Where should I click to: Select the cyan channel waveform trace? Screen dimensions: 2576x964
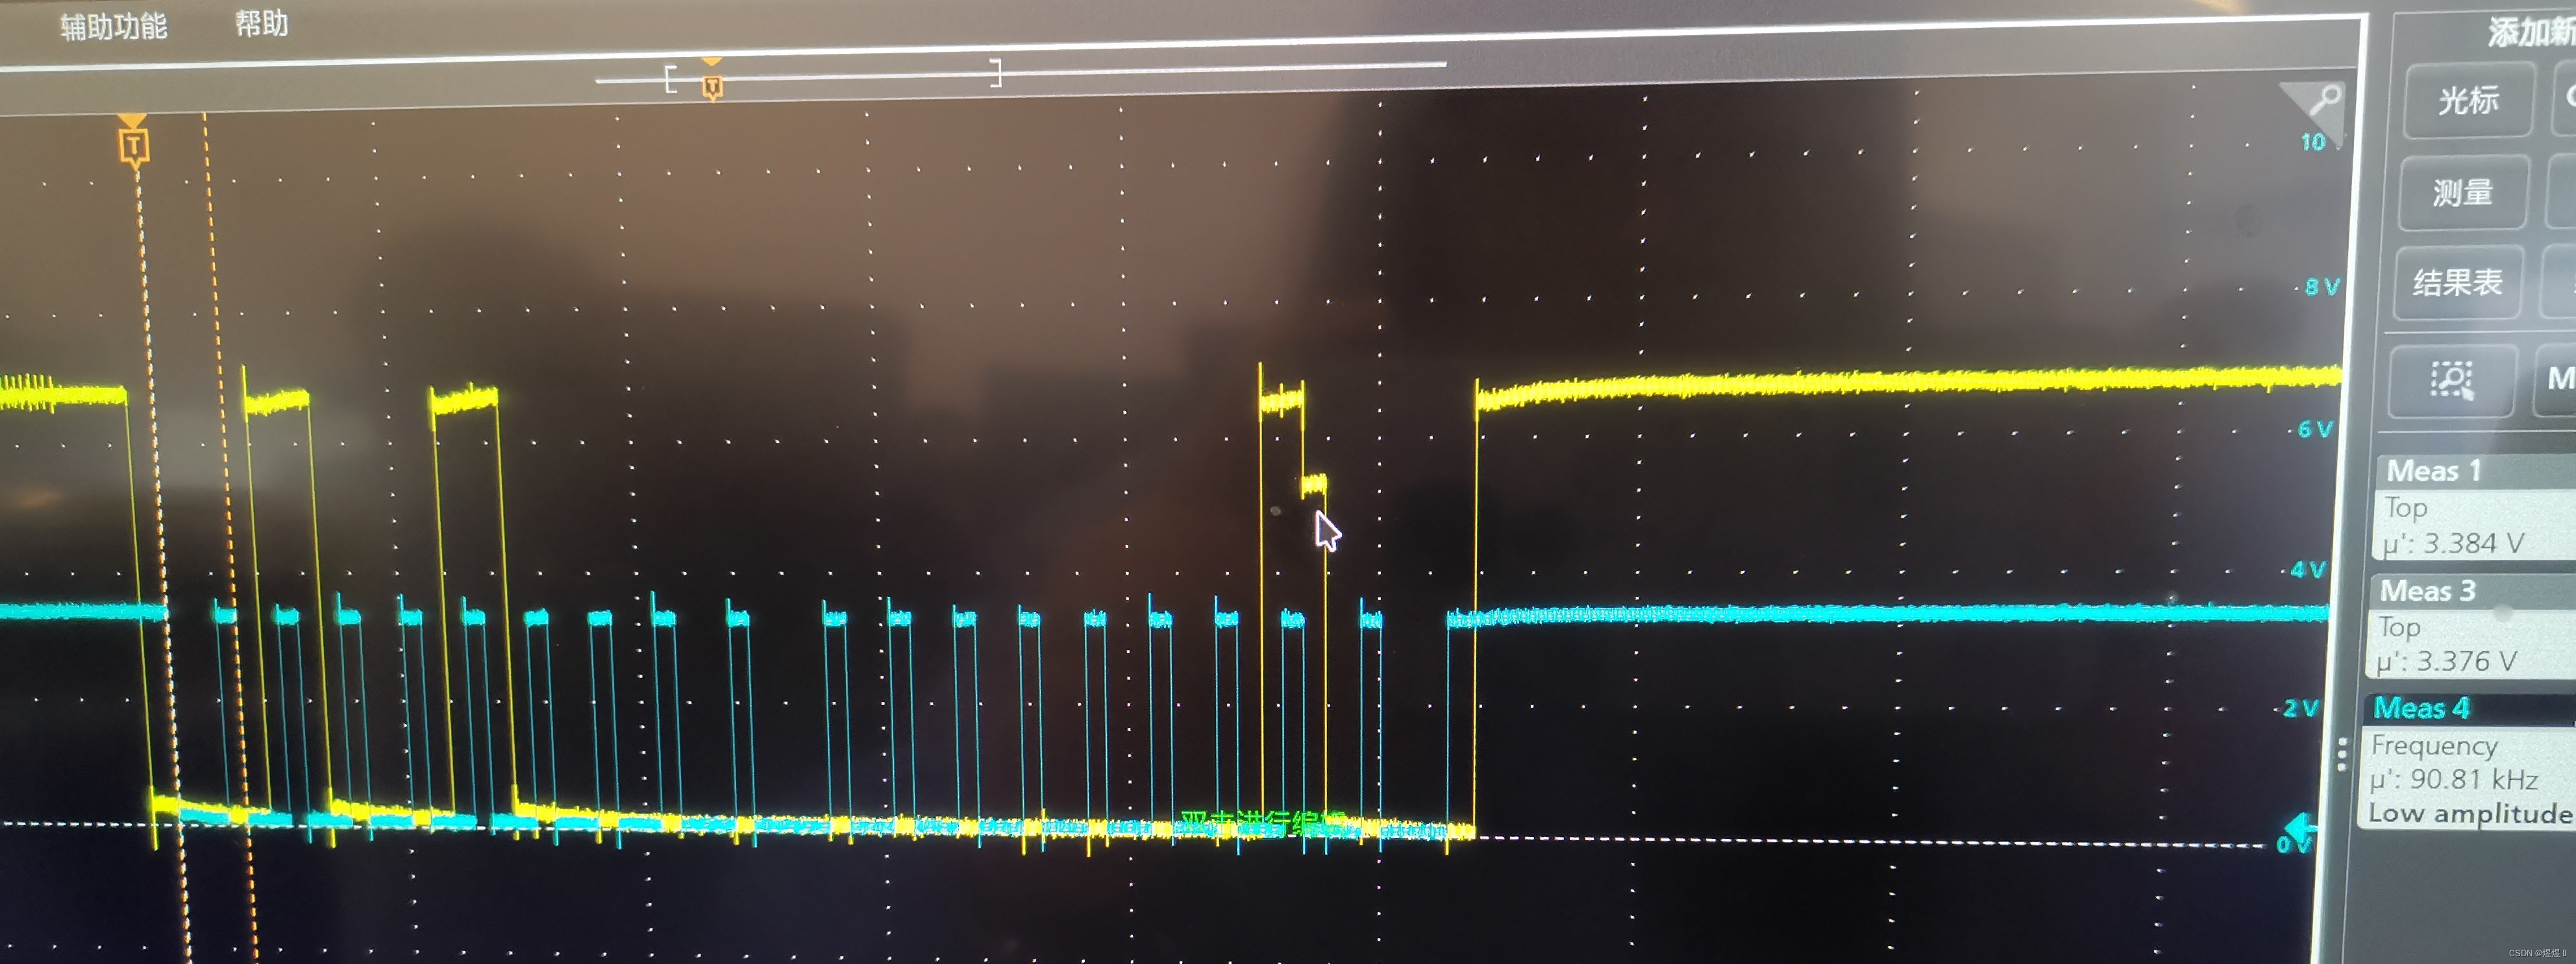1900,613
